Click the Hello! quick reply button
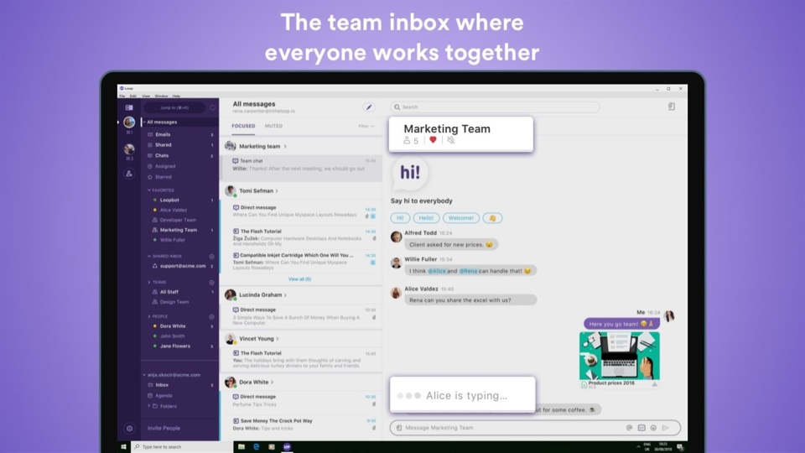The width and height of the screenshot is (805, 453). [x=426, y=218]
